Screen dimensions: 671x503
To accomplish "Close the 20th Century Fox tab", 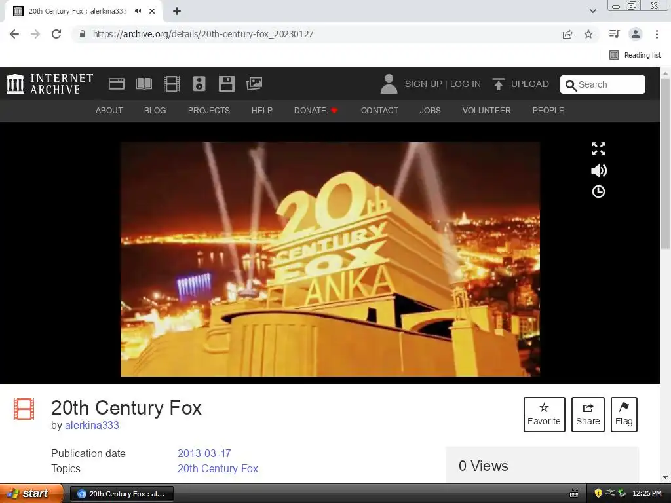I will click(152, 11).
